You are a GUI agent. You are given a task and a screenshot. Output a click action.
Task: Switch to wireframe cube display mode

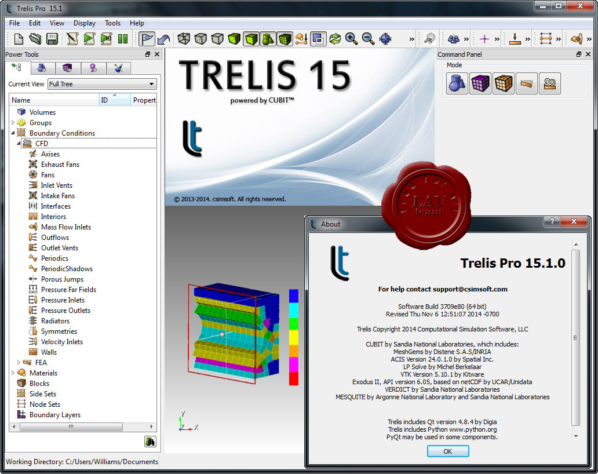[x=184, y=39]
